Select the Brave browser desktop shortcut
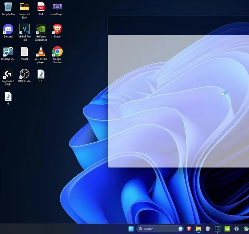The width and height of the screenshot is (249, 234). pyautogui.click(x=57, y=29)
